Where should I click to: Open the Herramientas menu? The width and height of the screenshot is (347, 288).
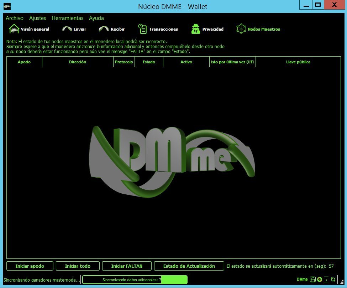coord(68,18)
